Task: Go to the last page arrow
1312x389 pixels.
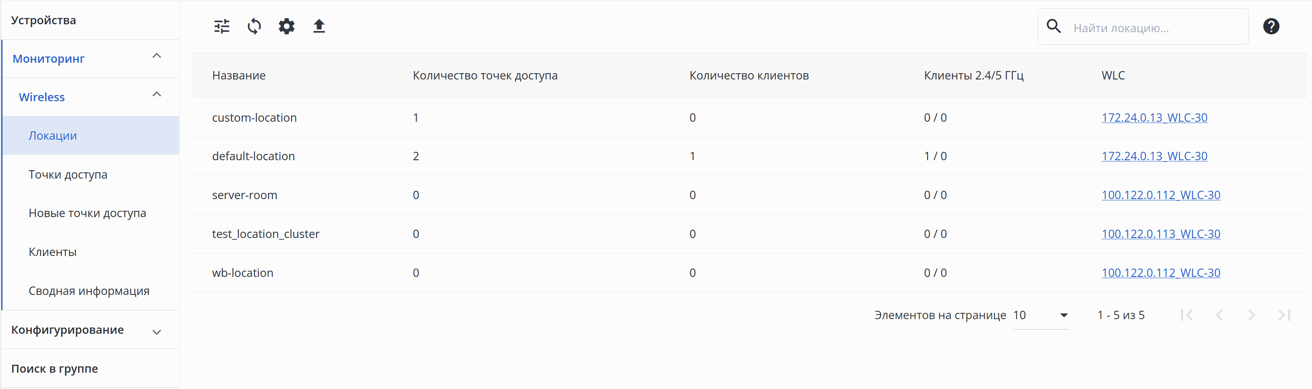Action: tap(1284, 315)
